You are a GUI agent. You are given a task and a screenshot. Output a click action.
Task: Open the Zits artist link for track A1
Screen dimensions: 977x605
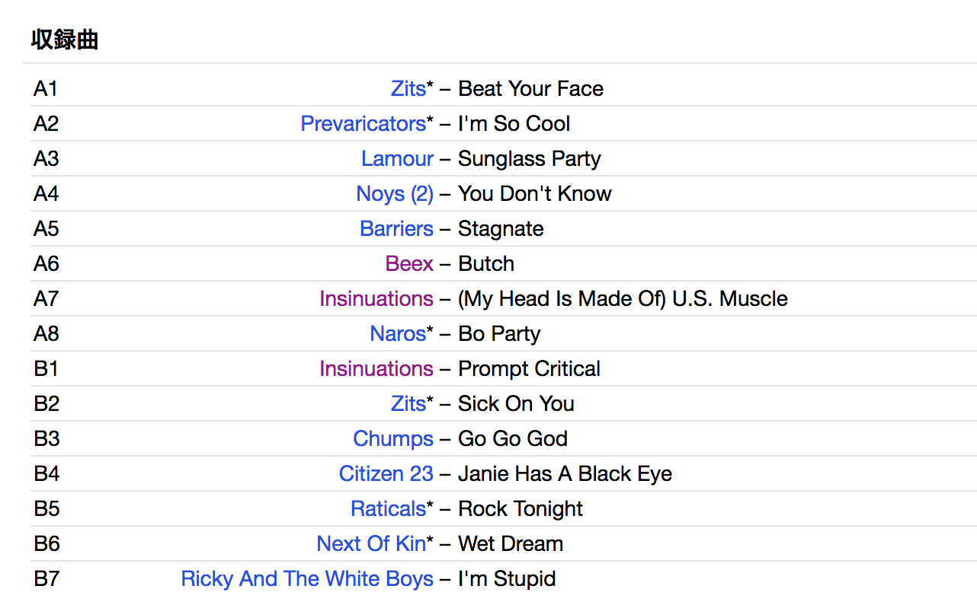(x=408, y=89)
